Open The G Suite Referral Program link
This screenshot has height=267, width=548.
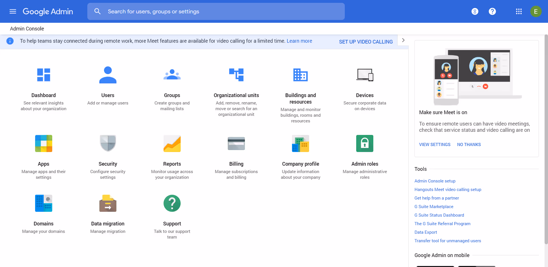coord(442,224)
